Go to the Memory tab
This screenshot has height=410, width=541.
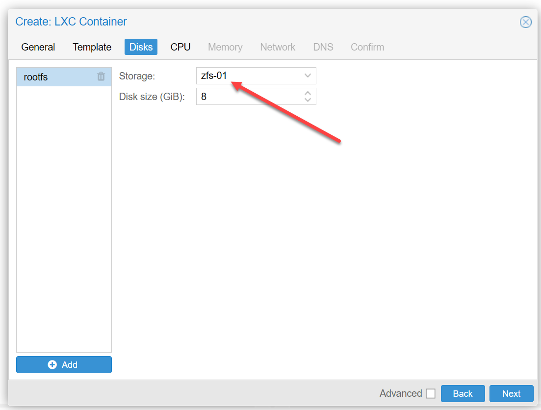pyautogui.click(x=225, y=47)
